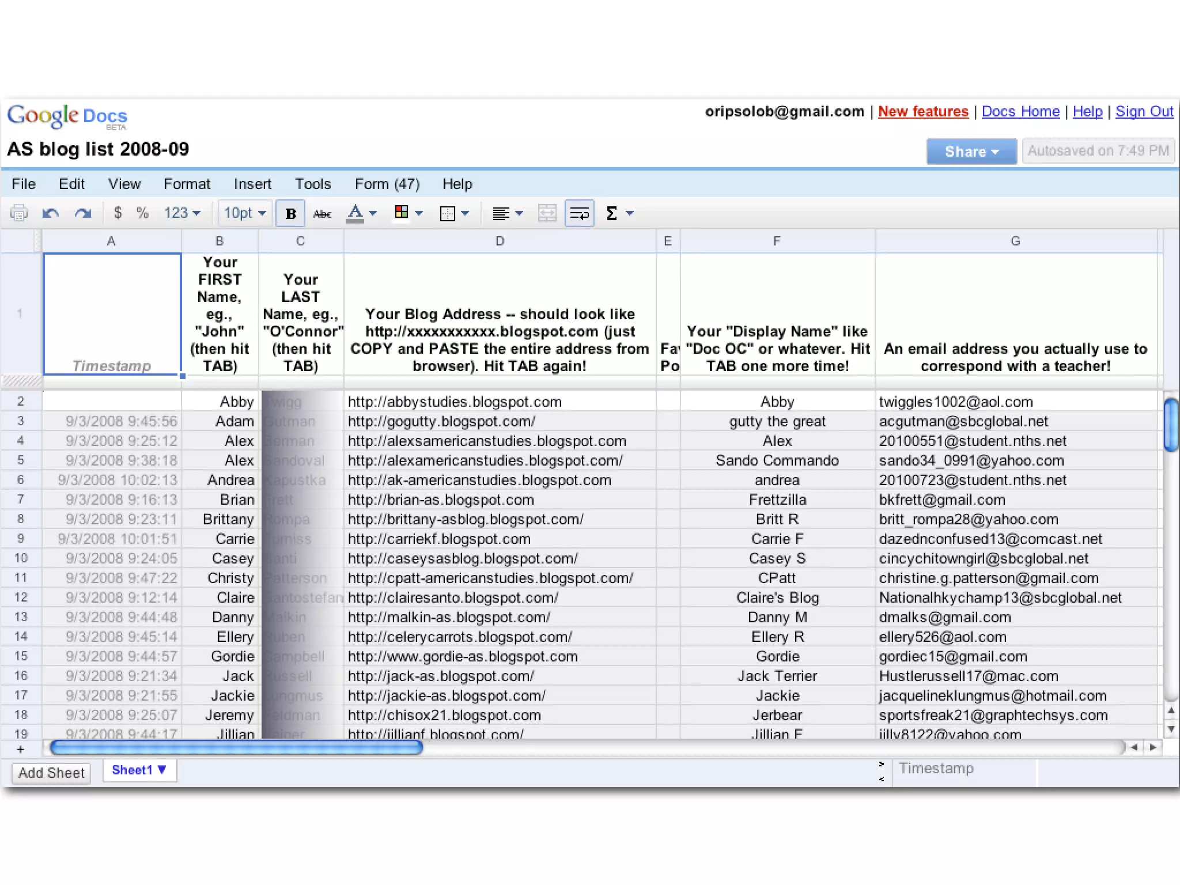Expand the text color dropdown arrow
1180x885 pixels.
373,213
